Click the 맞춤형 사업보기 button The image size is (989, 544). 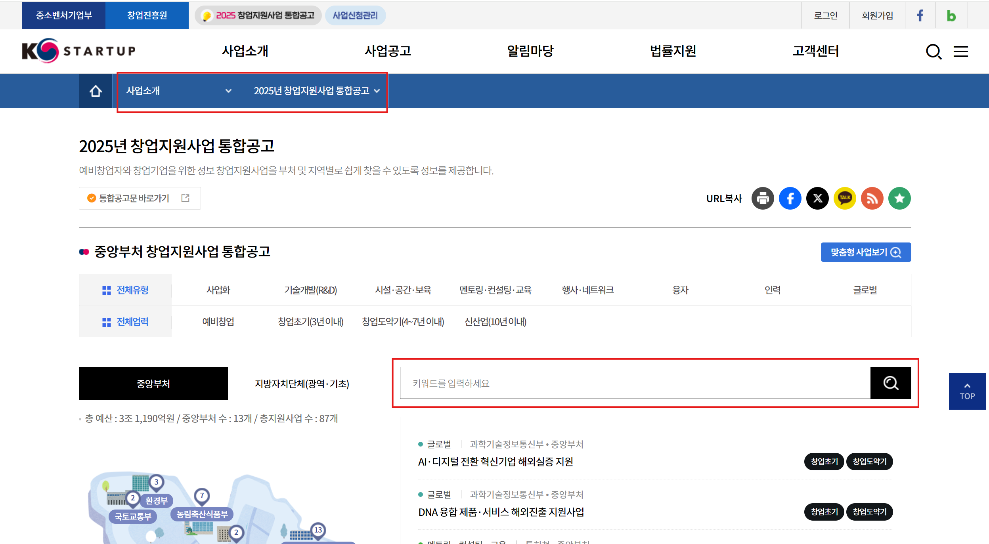point(866,252)
